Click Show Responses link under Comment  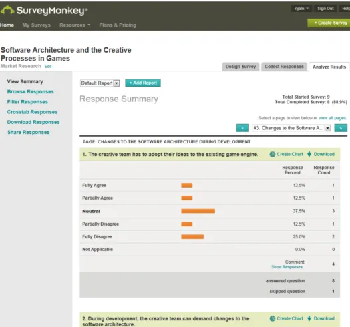click(x=287, y=267)
